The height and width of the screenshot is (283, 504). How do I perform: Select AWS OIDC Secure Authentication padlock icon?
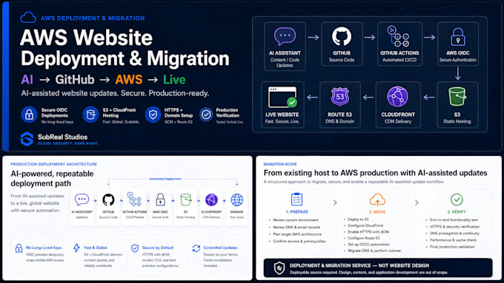coord(458,37)
